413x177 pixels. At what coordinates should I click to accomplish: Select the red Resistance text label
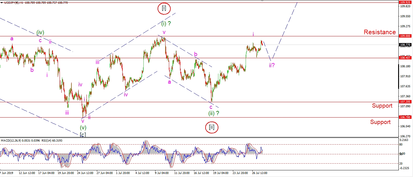380,32
